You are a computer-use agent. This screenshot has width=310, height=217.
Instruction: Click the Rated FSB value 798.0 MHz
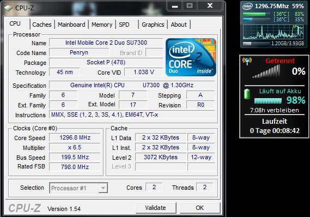75,167
